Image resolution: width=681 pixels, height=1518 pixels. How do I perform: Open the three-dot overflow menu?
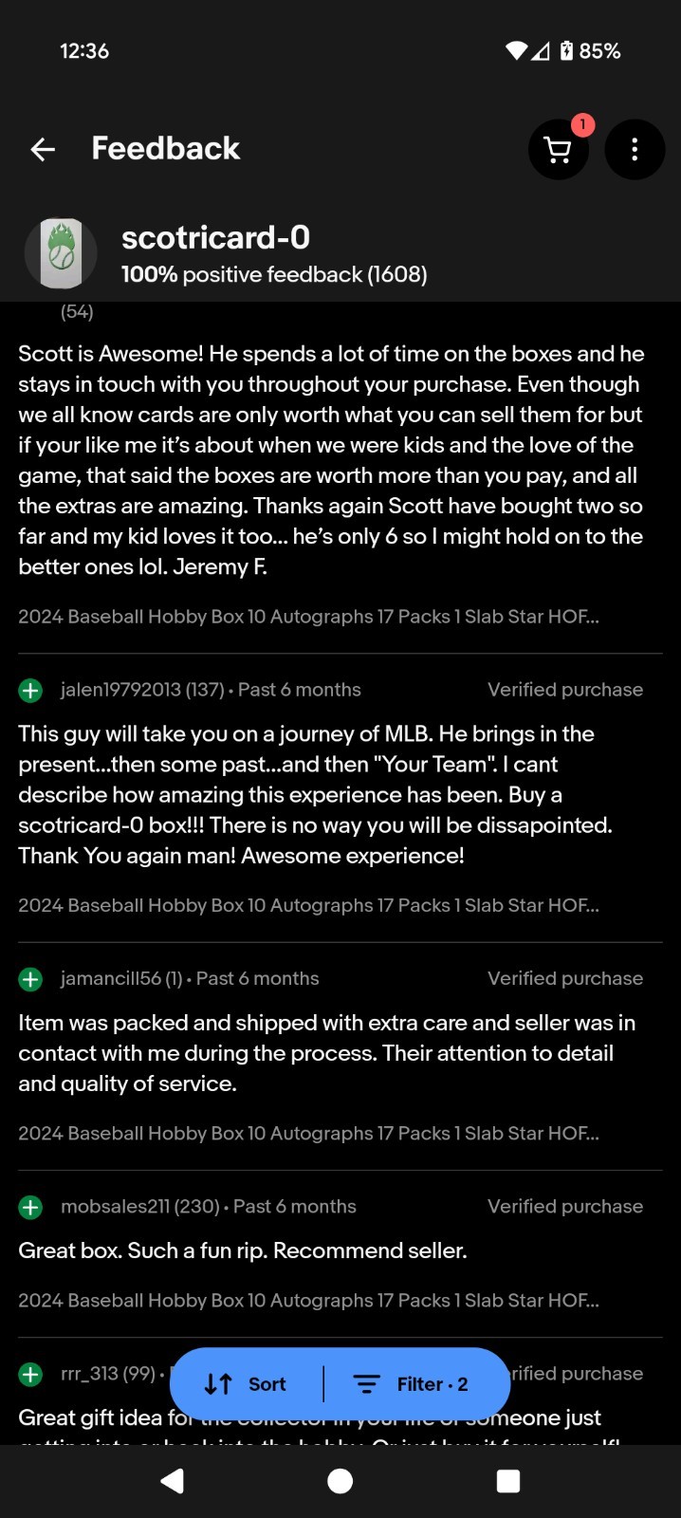pos(635,149)
